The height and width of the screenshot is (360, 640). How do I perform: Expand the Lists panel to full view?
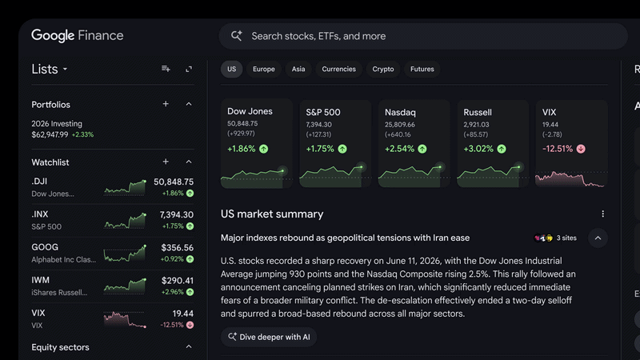click(189, 69)
